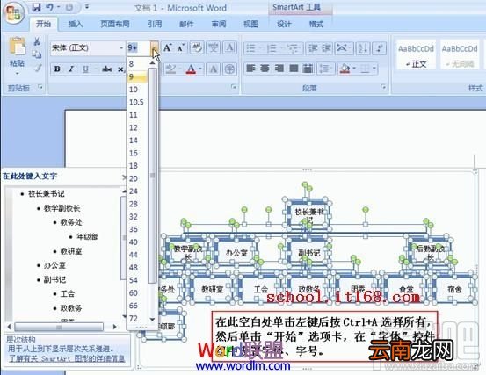486x375 pixels.
Task: Click the character border icon
Action: (x=229, y=48)
